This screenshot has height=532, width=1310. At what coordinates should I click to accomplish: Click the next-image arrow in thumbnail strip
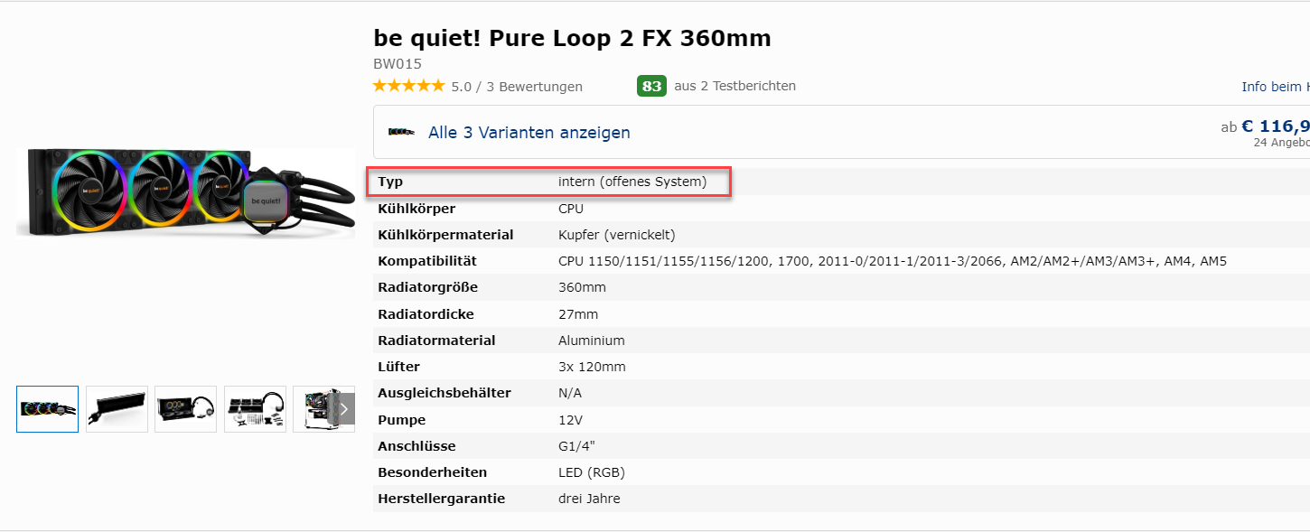point(343,409)
